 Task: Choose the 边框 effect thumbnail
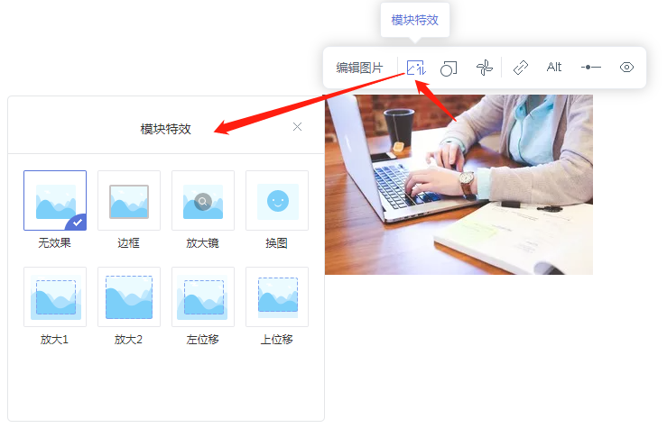coord(129,200)
